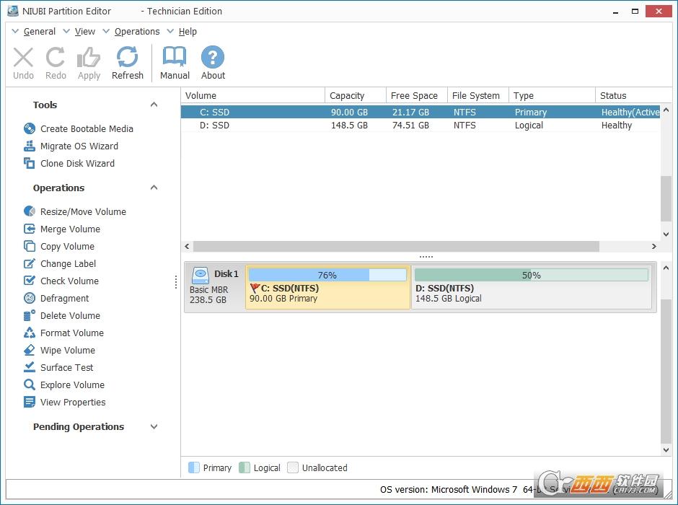Open the Operations menu
This screenshot has height=505, width=678.
pyautogui.click(x=137, y=32)
